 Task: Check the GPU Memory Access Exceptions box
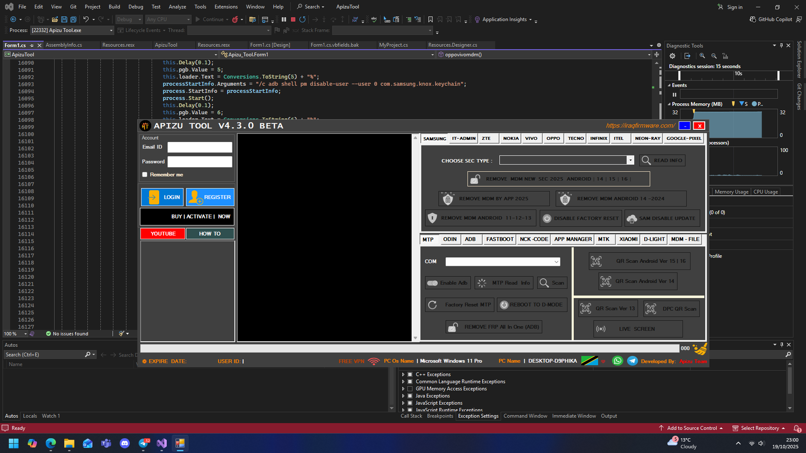[x=410, y=389]
